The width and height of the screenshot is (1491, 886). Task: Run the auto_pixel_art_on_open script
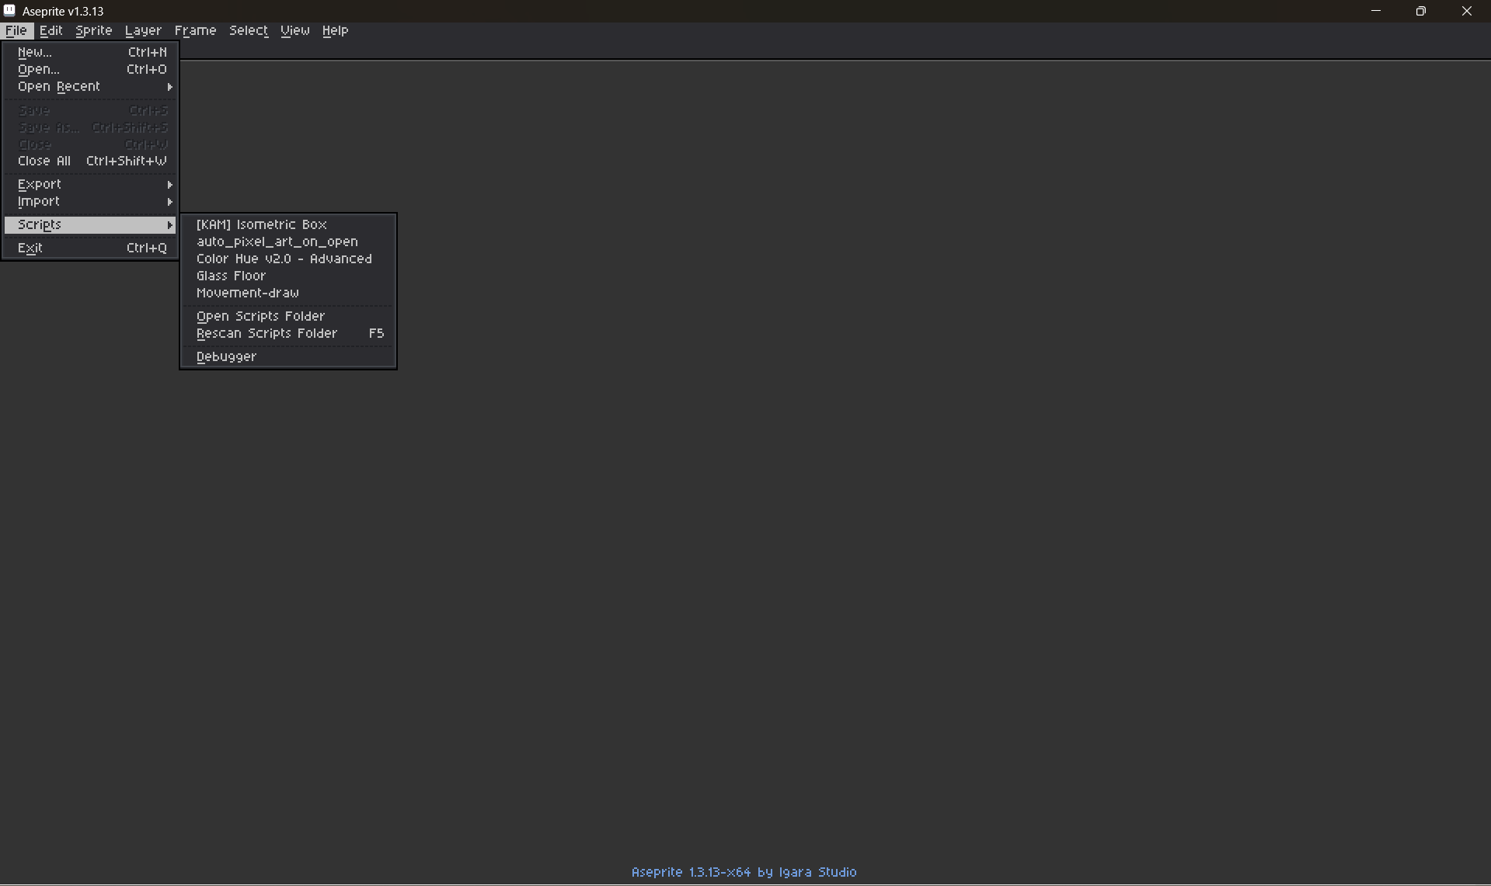point(288,241)
